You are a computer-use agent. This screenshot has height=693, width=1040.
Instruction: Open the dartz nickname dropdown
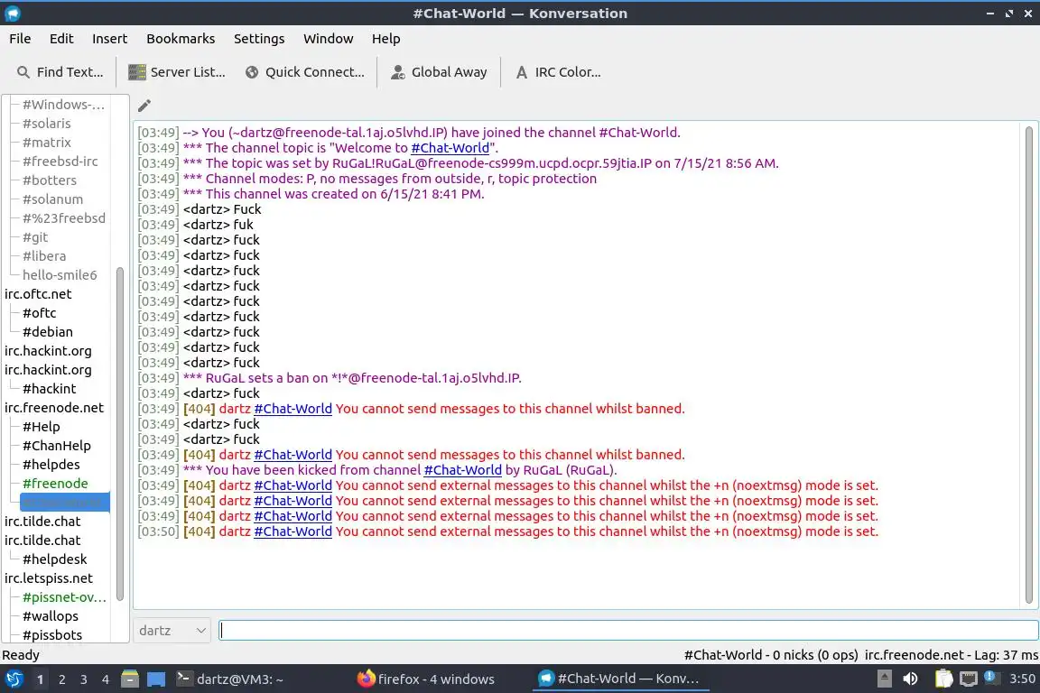coord(172,631)
